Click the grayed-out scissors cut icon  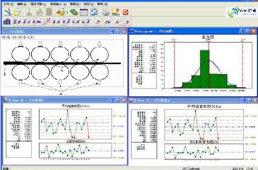click(x=29, y=12)
